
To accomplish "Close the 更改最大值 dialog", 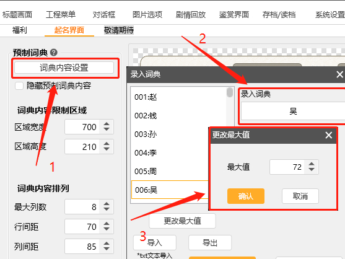I will coord(329,135).
